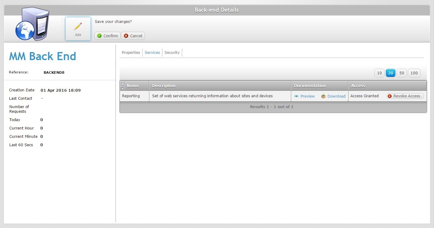Show 100 results per page
Screen dimensions: 434x228
tap(414, 73)
